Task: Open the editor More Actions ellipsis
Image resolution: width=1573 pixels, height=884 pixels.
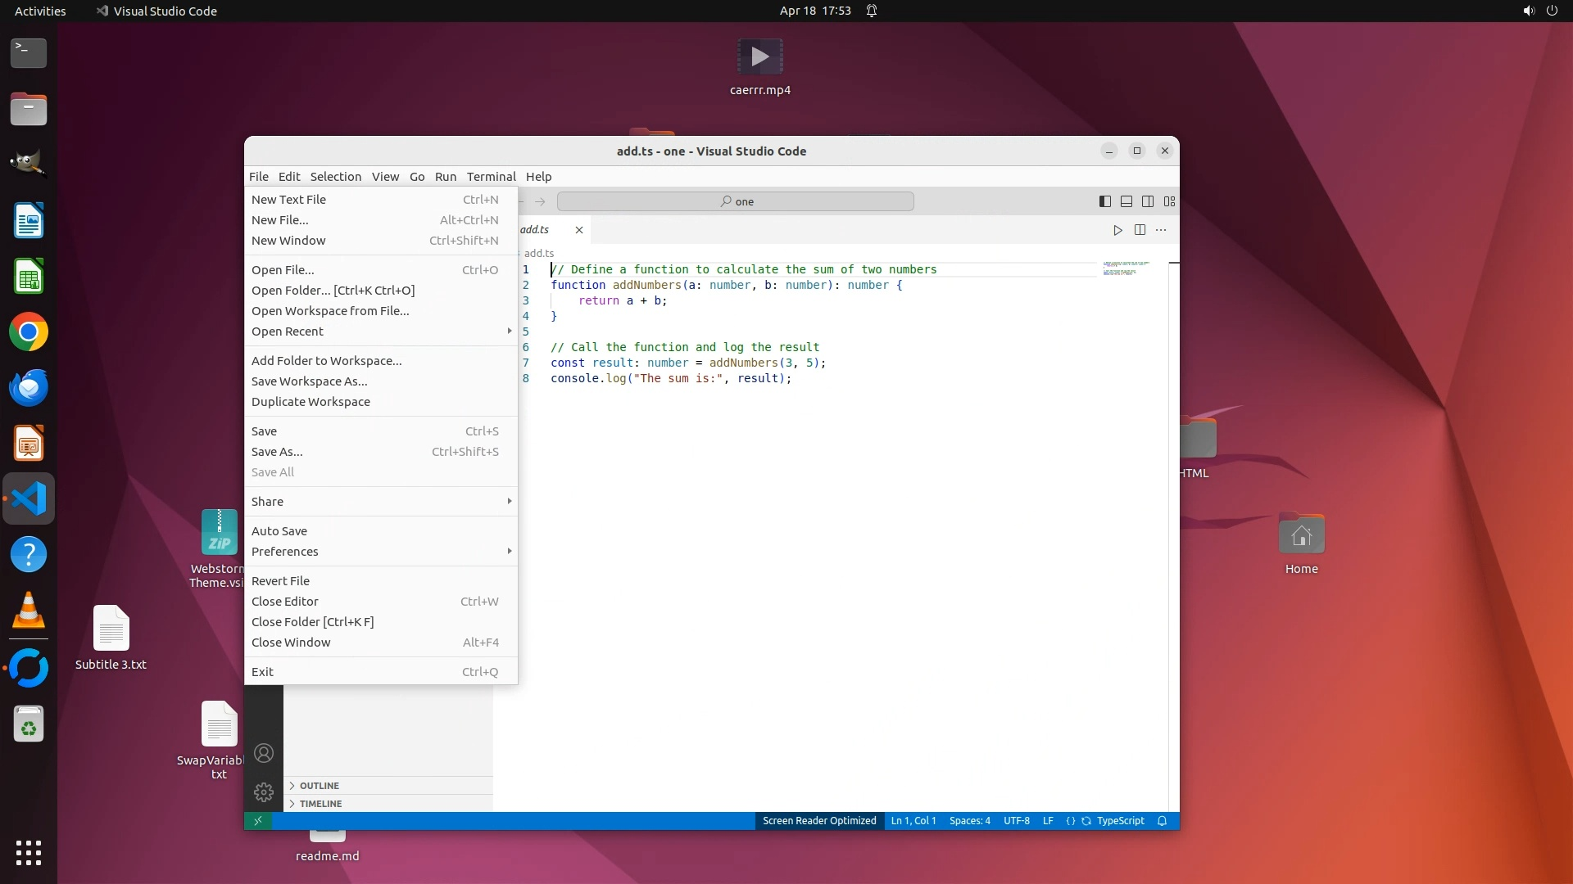Action: point(1161,230)
